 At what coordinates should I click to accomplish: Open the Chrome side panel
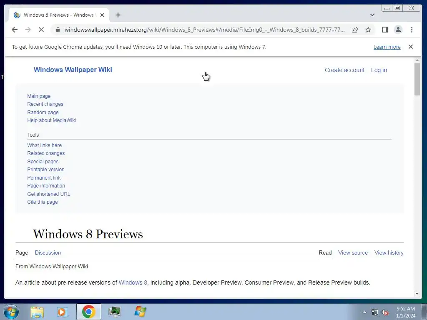(384, 30)
